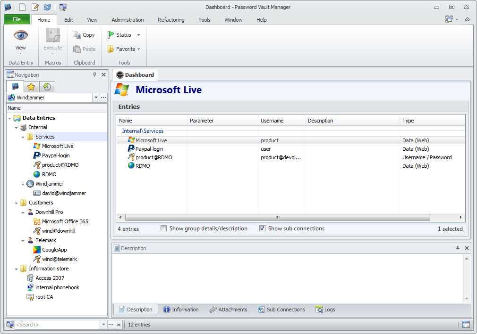Pin the Navigation panel

[94, 74]
